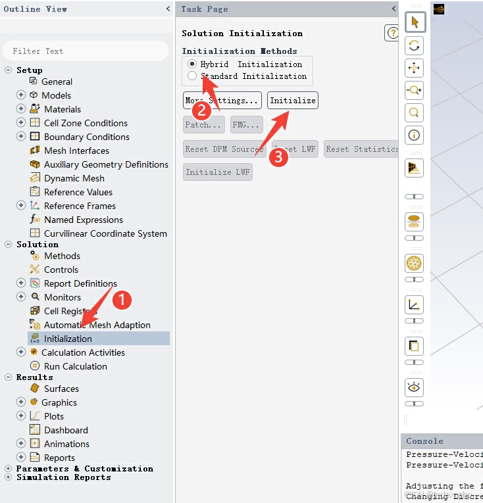
Task: Click the Initialize button
Action: pyautogui.click(x=293, y=101)
